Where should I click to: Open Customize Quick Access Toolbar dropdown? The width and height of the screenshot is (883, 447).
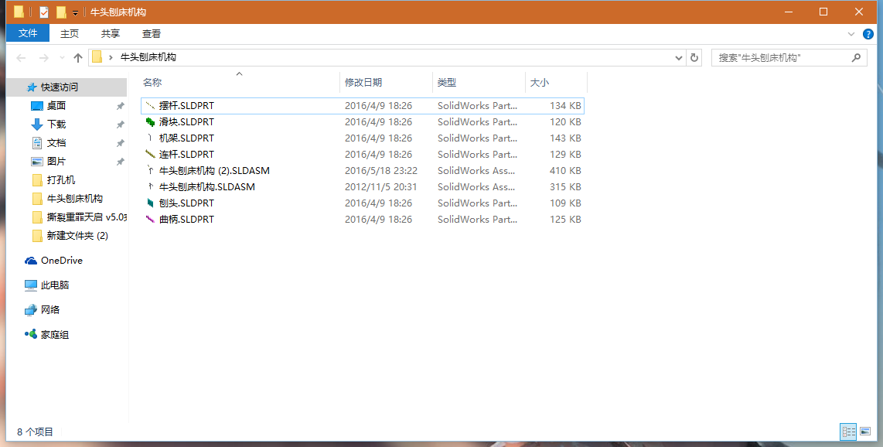[x=76, y=12]
